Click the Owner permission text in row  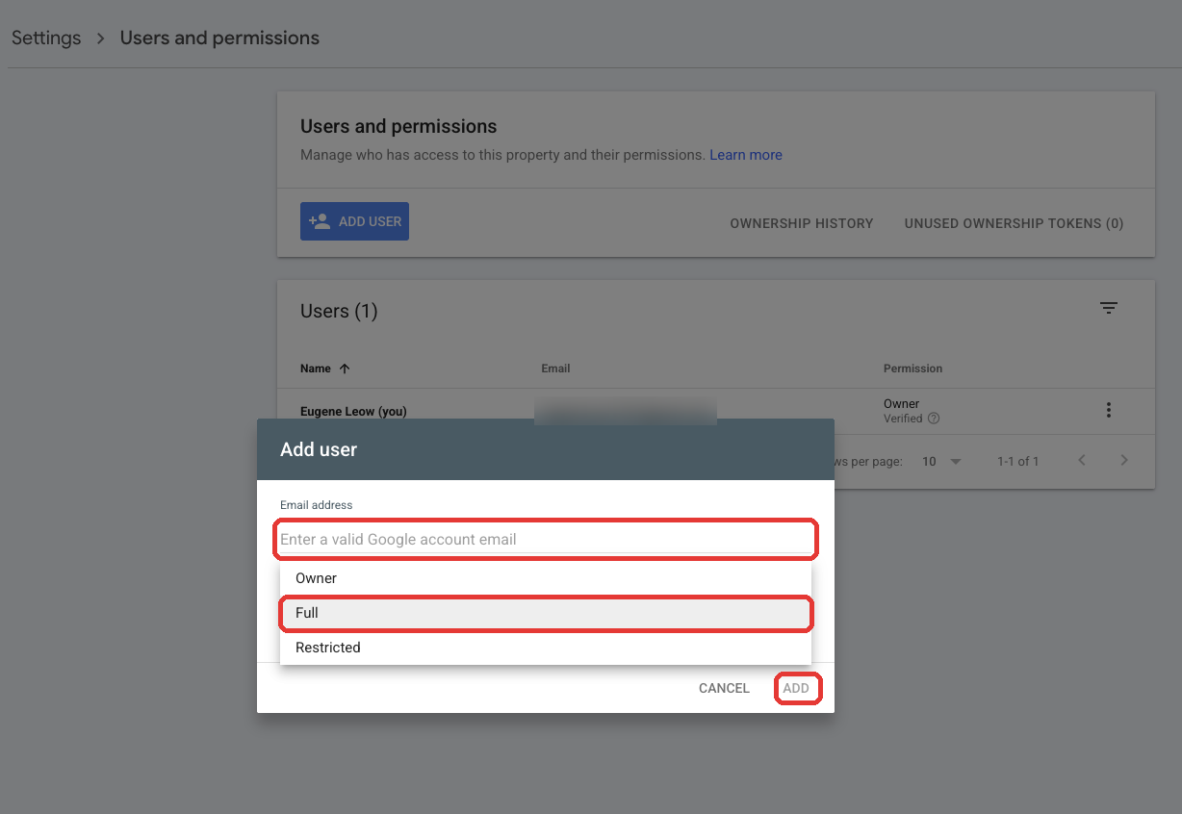click(x=901, y=404)
